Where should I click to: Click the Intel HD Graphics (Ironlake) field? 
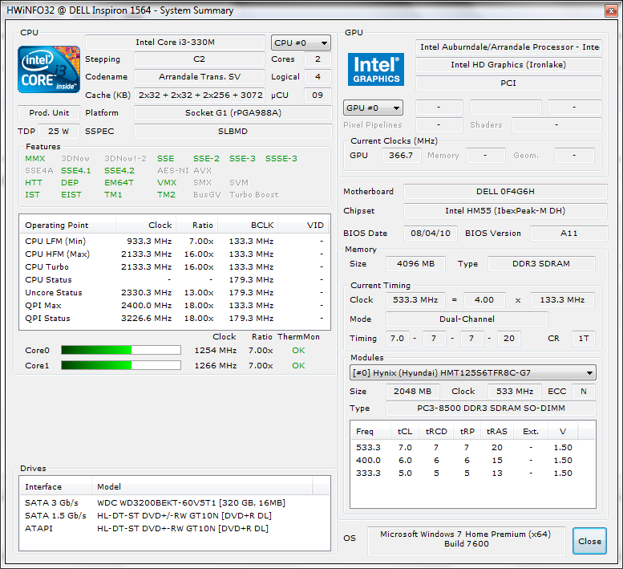click(x=508, y=65)
